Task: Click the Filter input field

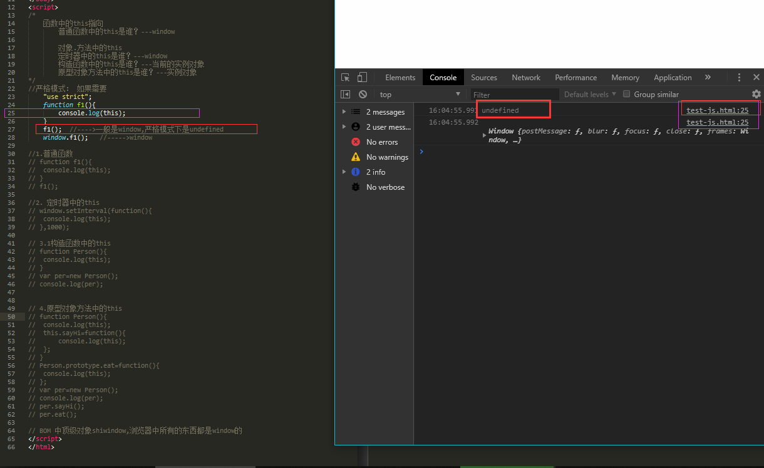Action: click(x=514, y=94)
